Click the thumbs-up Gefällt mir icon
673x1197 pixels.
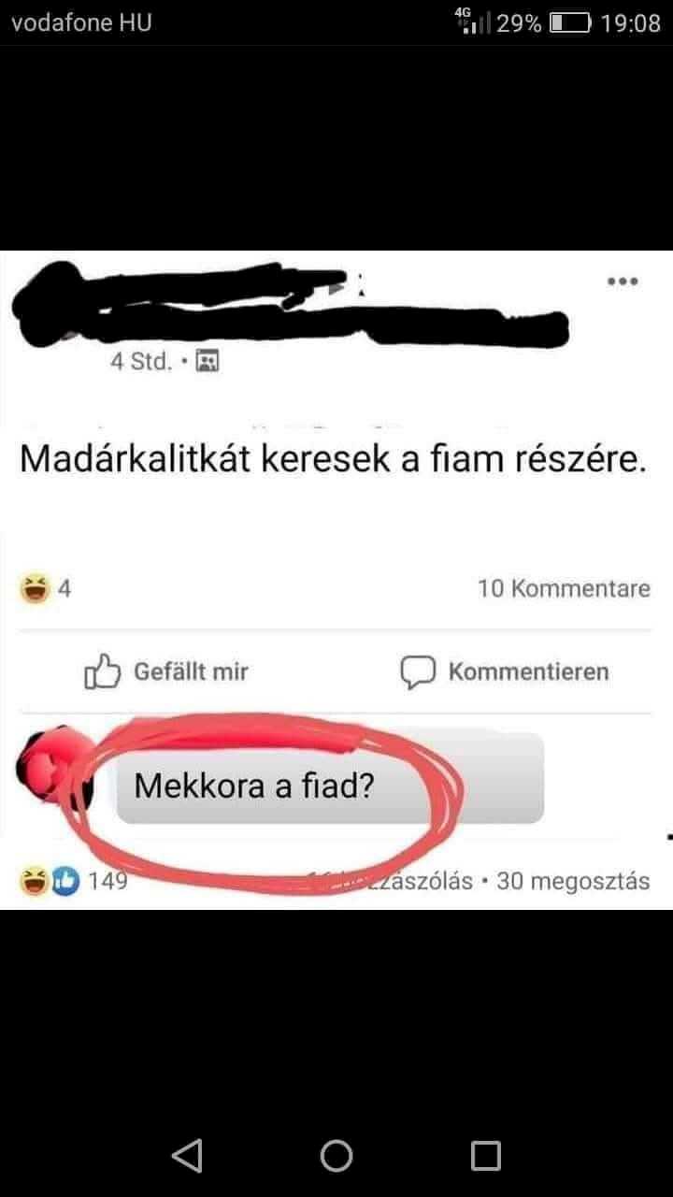coord(103,671)
